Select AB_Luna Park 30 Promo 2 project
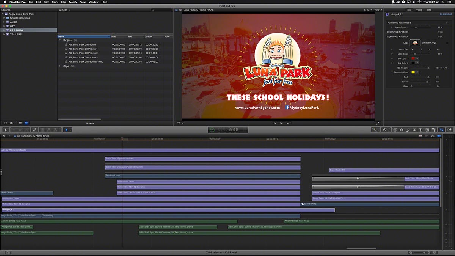455x256 pixels. 83,53
